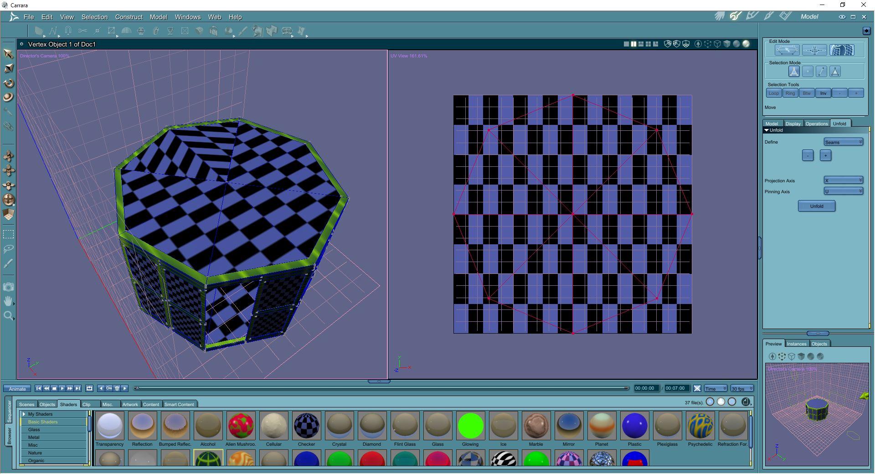Click the UV edit mode button
Screen dimensions: 875x474
click(x=842, y=50)
